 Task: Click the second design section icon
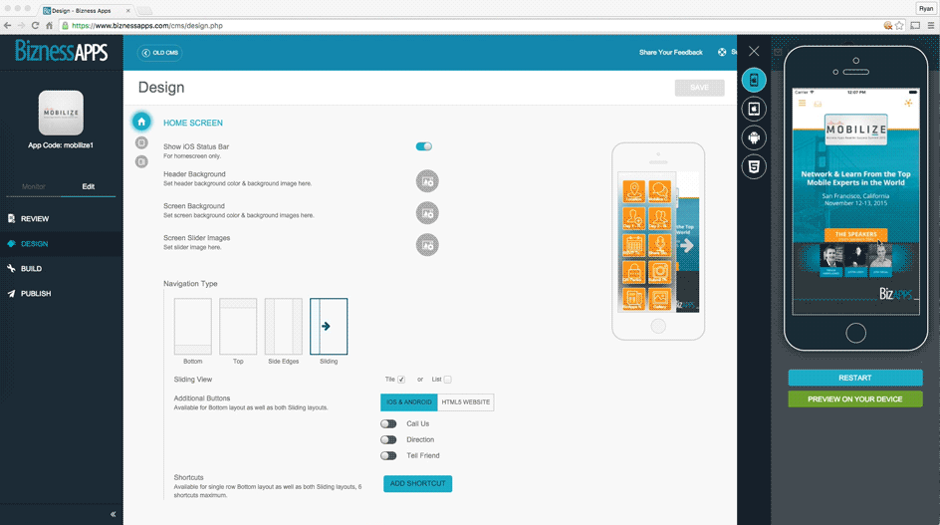pos(141,142)
